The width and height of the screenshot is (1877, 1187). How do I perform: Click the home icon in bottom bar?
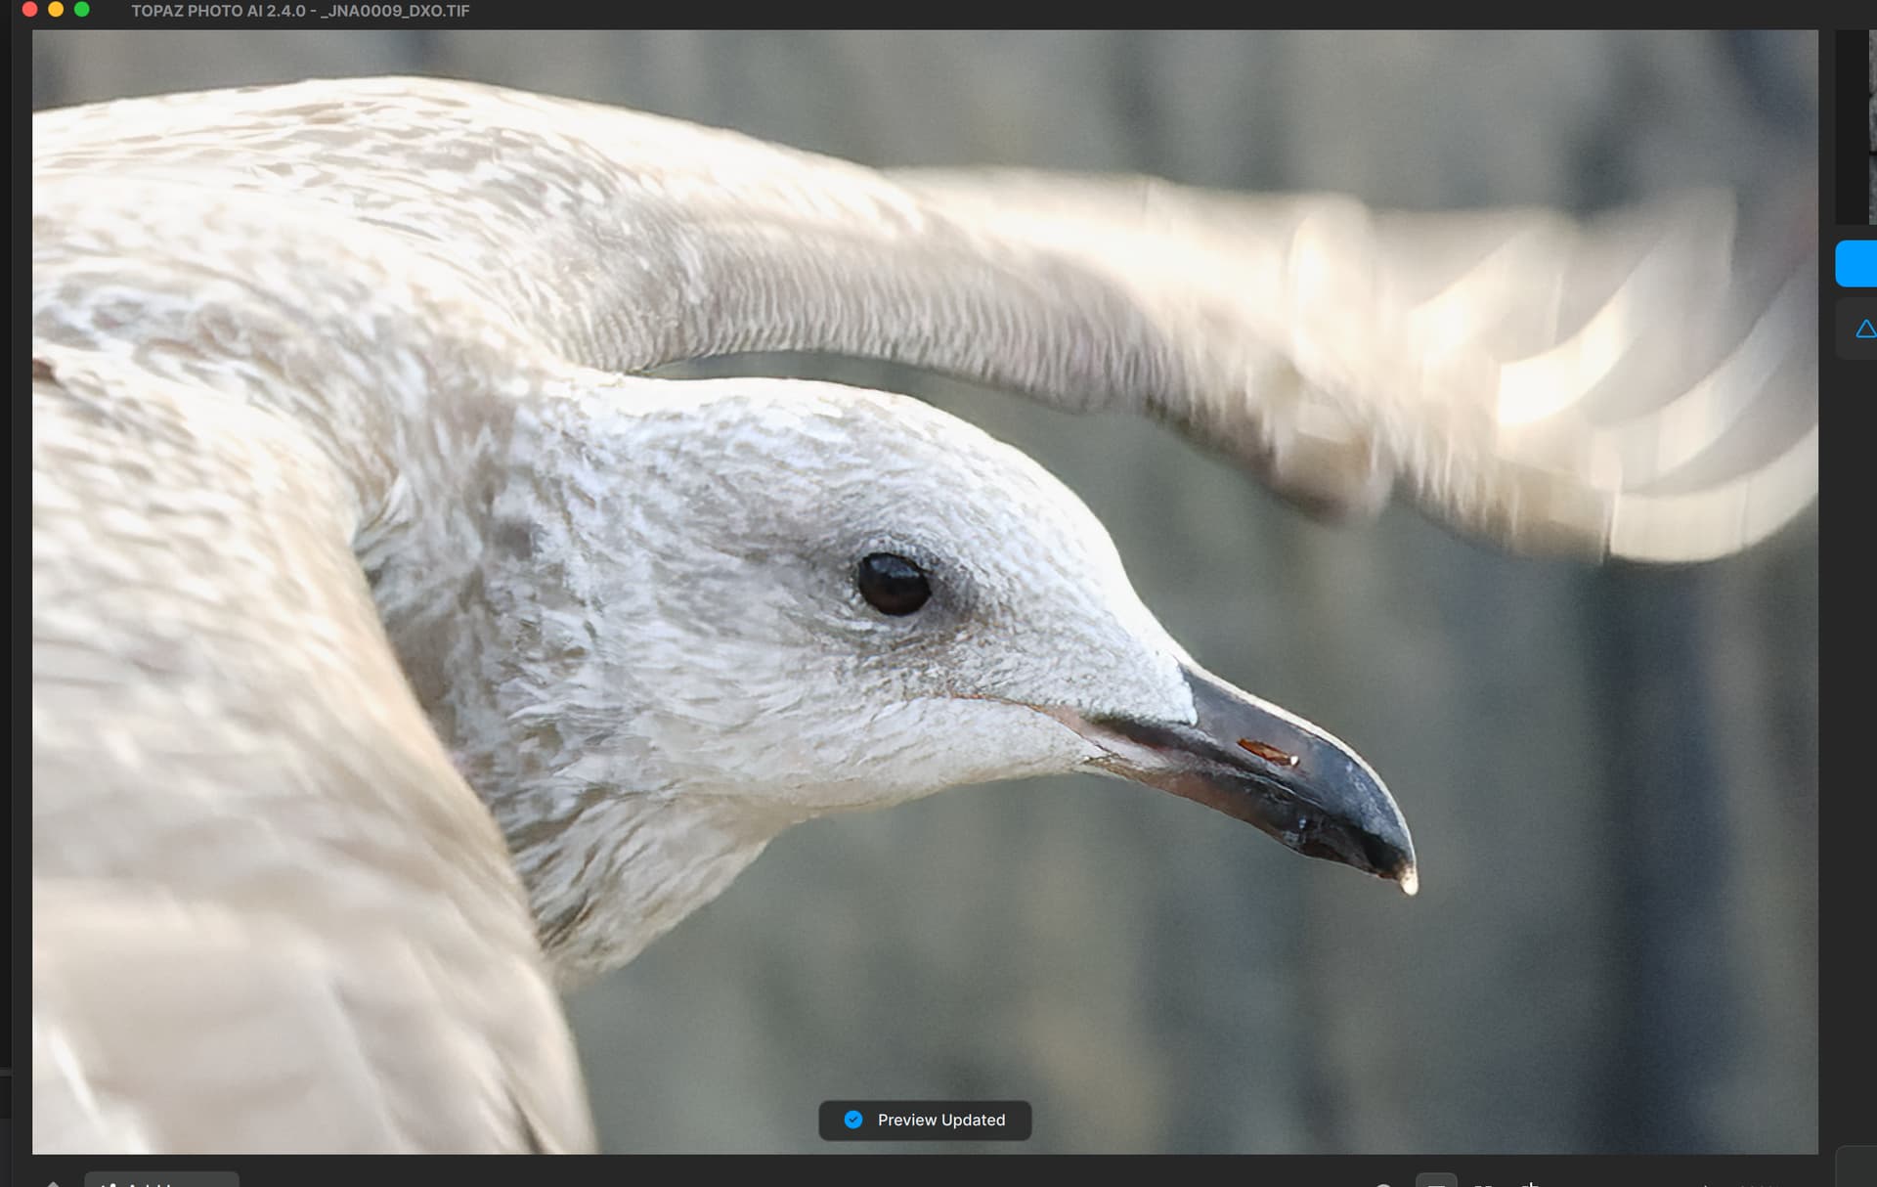click(53, 1182)
